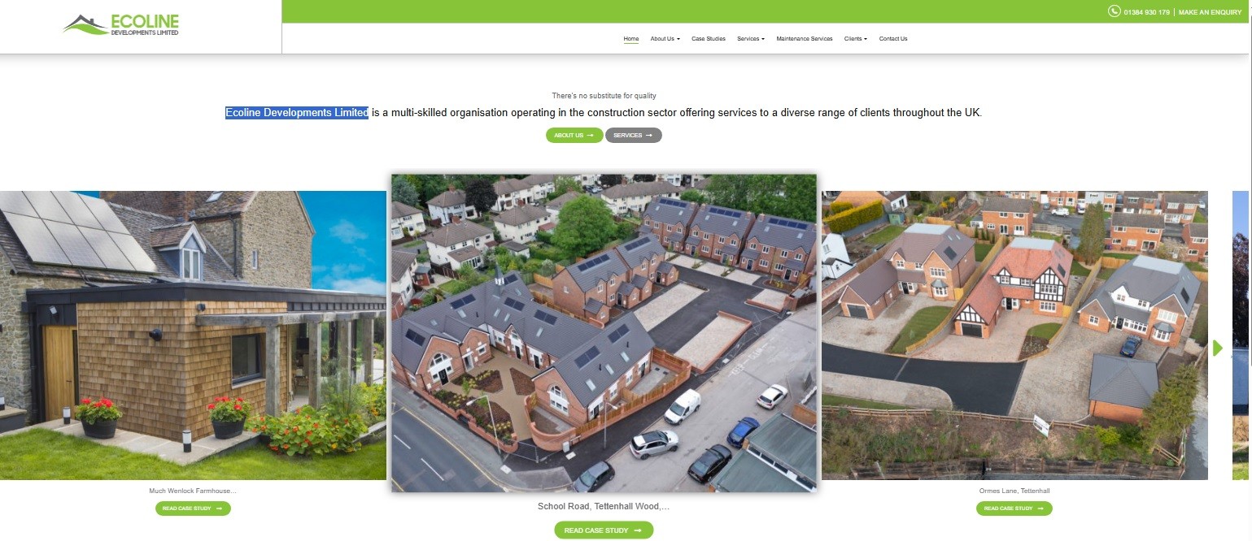Open the Contact Us page
This screenshot has height=541, width=1252.
[892, 39]
